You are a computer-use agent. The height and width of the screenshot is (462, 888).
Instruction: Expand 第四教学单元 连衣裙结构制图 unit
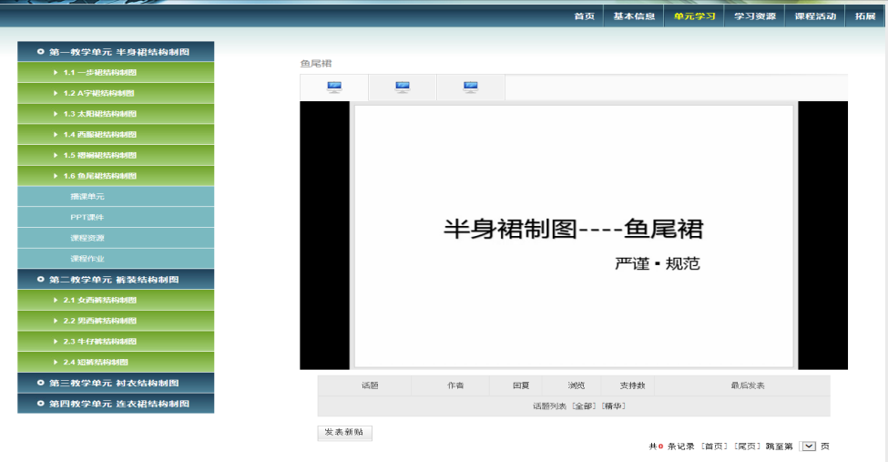116,404
